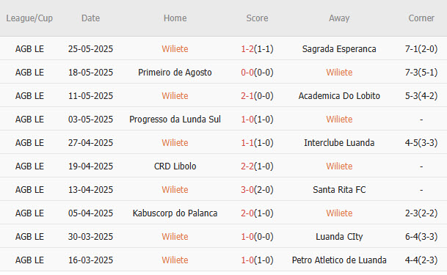Viewport: 447px width, 275px height.
Task: Open the Academica Do Lobito team link
Action: point(339,95)
